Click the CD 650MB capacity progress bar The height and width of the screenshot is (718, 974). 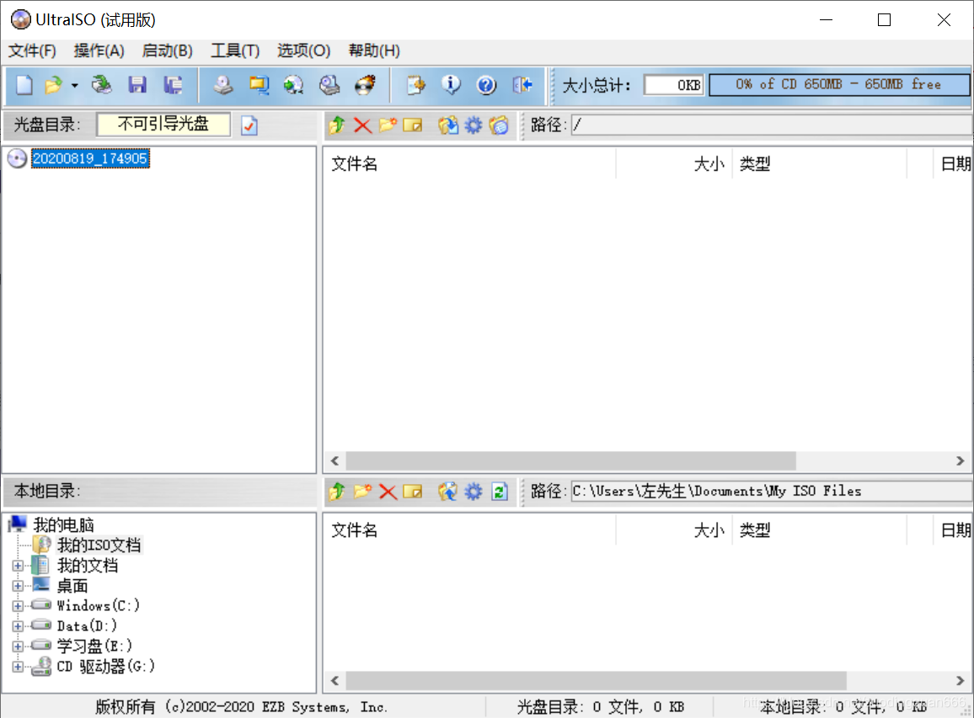pos(838,84)
